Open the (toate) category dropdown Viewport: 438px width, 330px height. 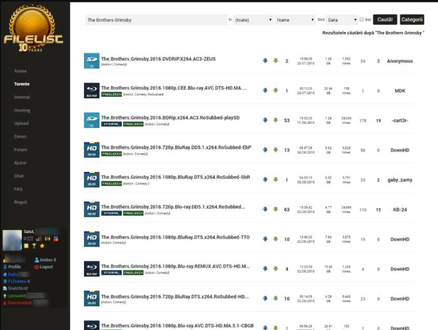click(253, 20)
